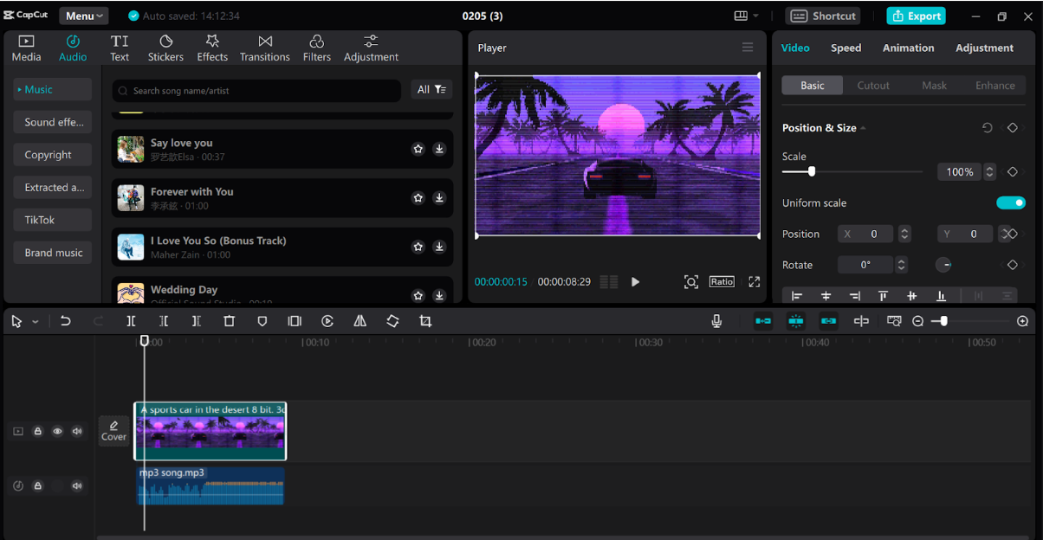Select the Sound effects category
Screen dimensions: 1043x540
[53, 122]
